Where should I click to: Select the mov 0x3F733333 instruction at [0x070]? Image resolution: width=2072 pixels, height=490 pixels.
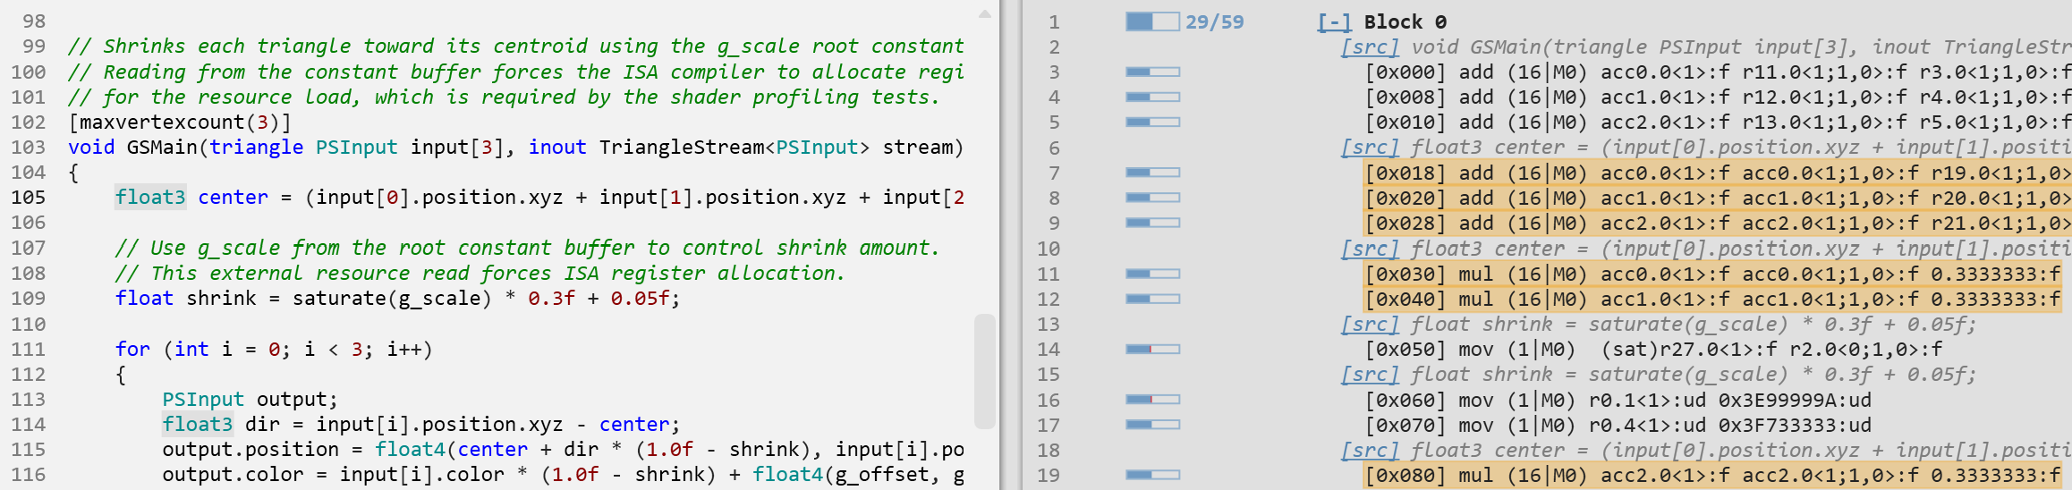point(1618,425)
